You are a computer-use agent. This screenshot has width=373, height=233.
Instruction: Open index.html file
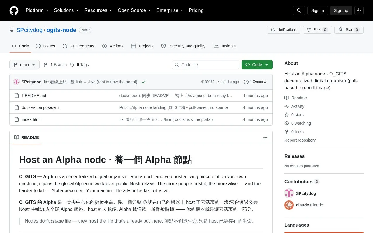pyautogui.click(x=31, y=119)
